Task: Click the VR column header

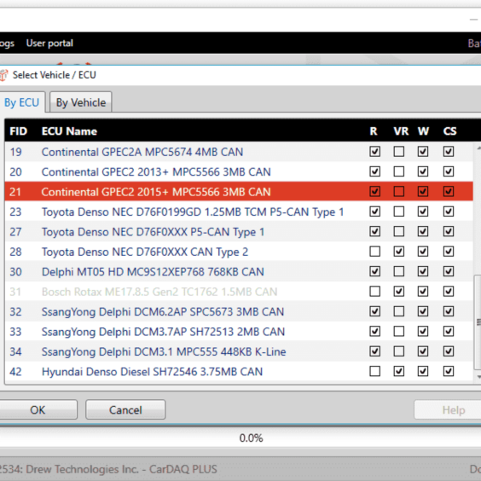Action: point(401,131)
